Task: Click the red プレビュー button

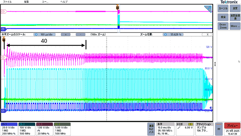Action: pyautogui.click(x=232, y=126)
